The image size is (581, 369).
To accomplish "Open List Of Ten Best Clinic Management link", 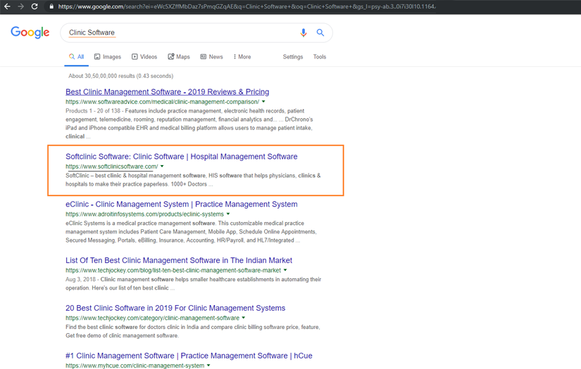I will [x=179, y=260].
